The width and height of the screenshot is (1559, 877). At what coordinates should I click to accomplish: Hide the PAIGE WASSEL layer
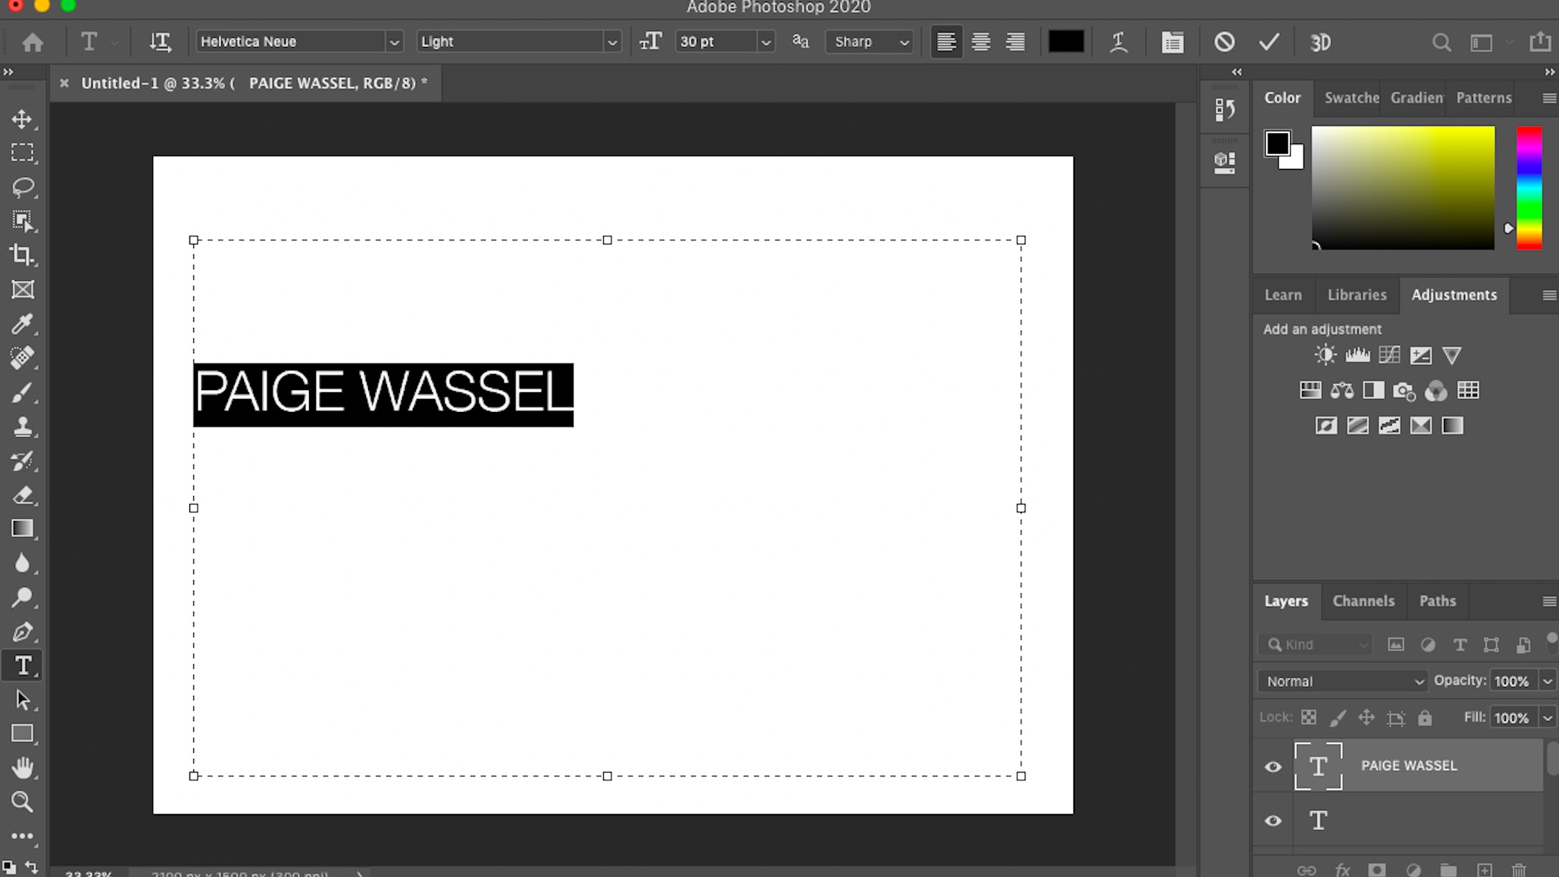[x=1273, y=766]
